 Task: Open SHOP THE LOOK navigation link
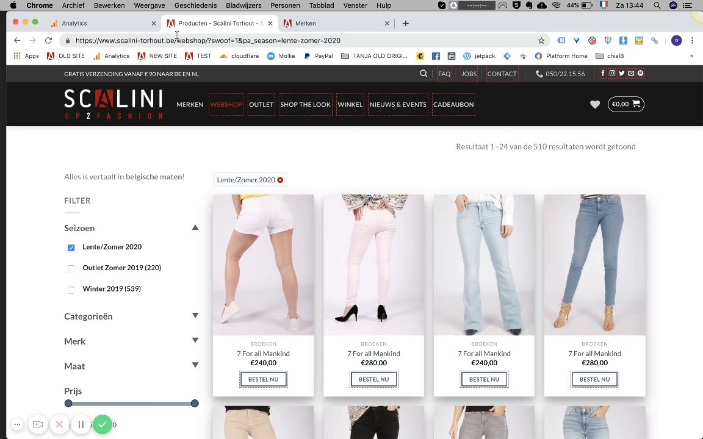[305, 104]
